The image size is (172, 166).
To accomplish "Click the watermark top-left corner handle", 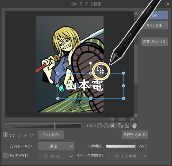I will click(58, 73).
